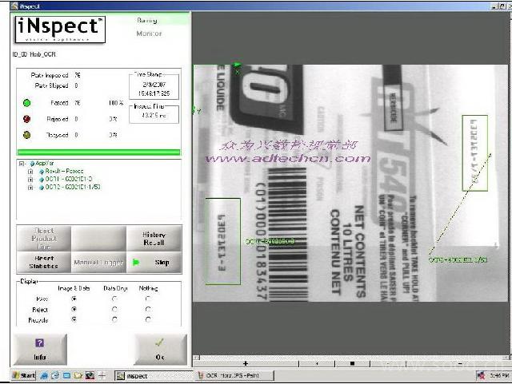Screen dimensions: 512x384
Task: Open Internet Explorer from quick launch
Action: click(x=54, y=375)
